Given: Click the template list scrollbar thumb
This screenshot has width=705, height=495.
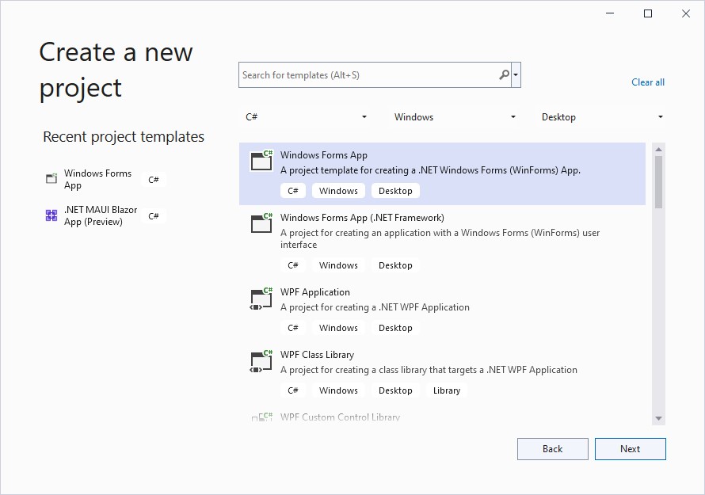Looking at the screenshot, I should 658,181.
